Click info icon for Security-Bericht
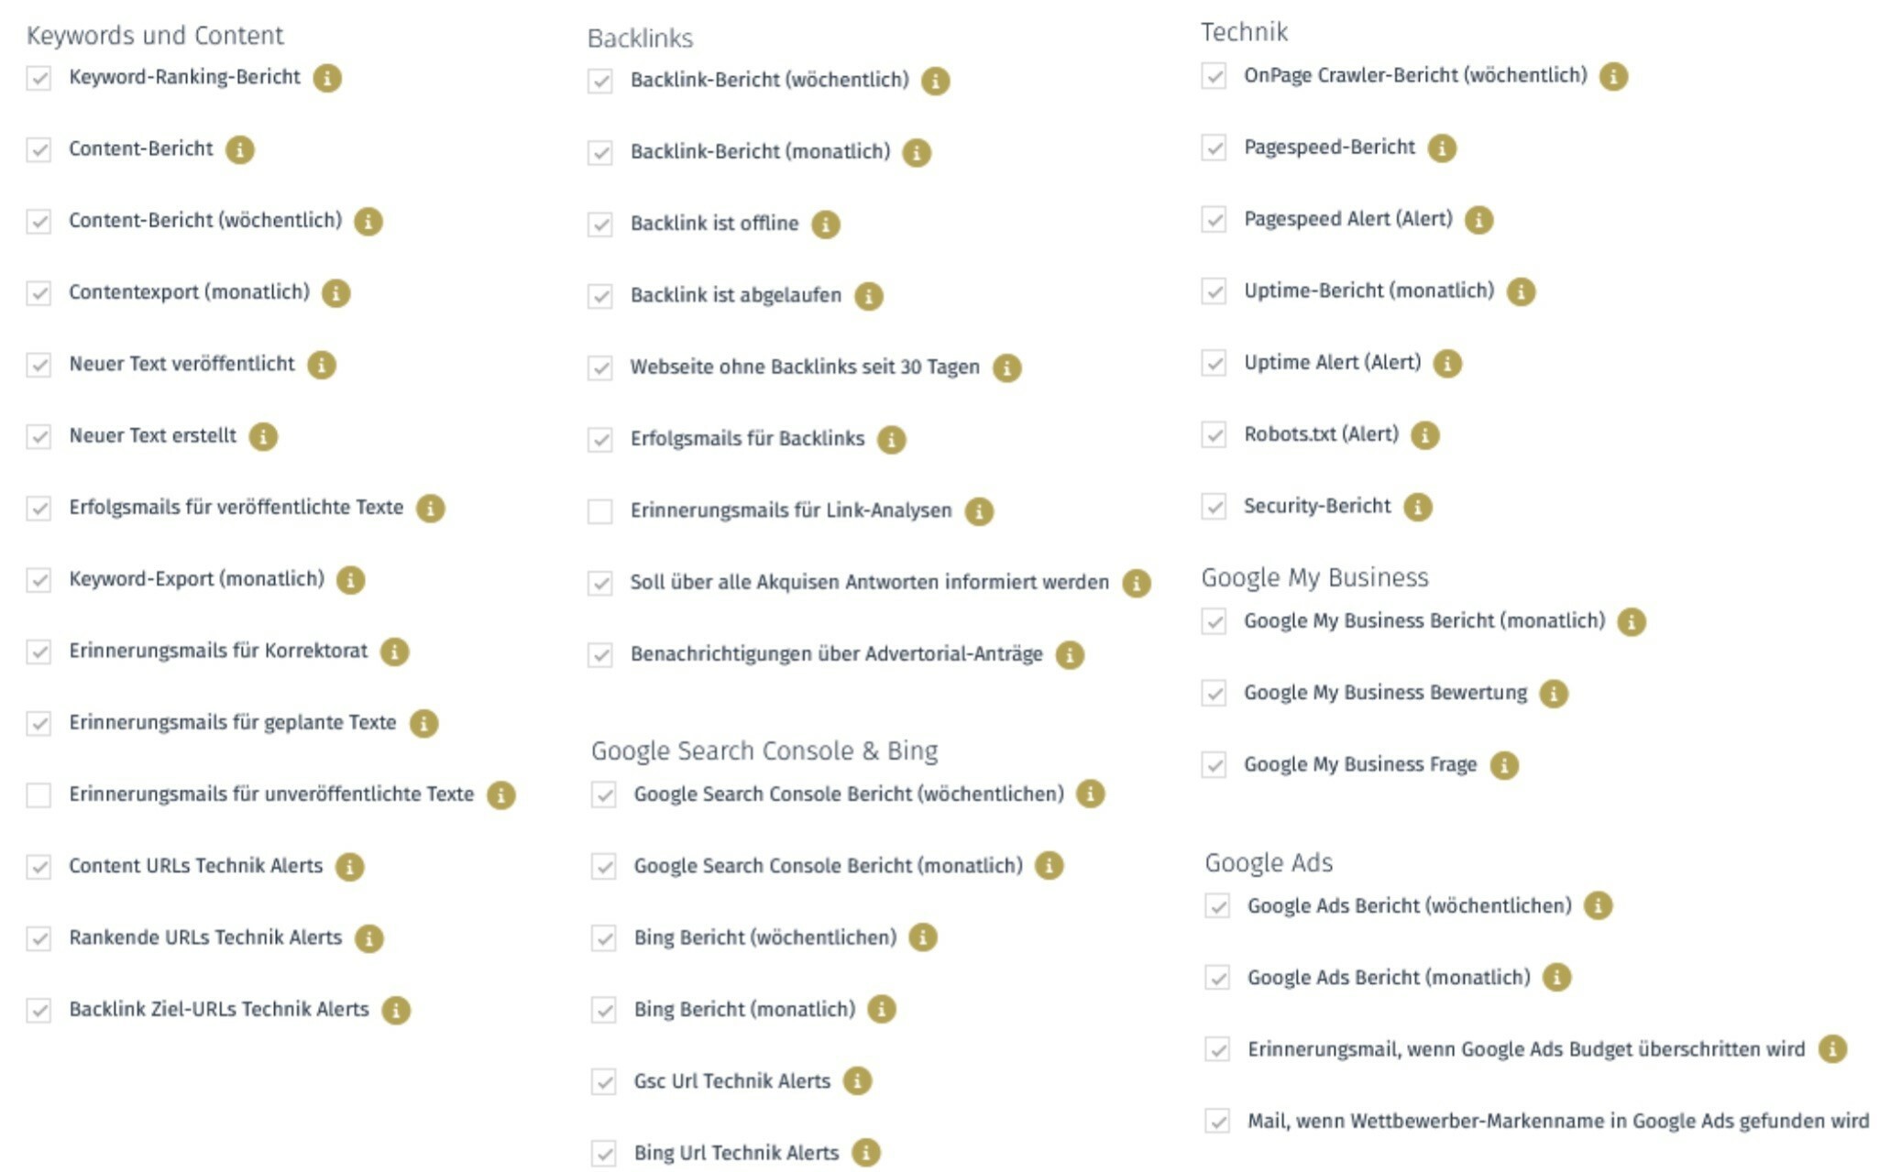Viewport: 1879px width, 1172px height. (x=1418, y=507)
